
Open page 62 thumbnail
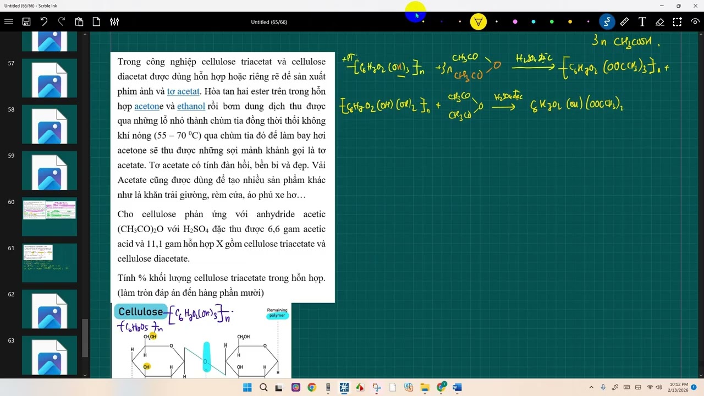coord(50,310)
